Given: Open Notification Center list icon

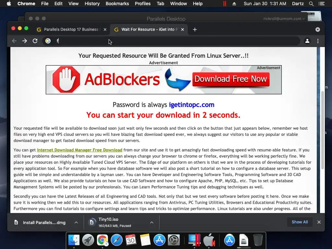Looking at the screenshot, I should [x=321, y=4].
